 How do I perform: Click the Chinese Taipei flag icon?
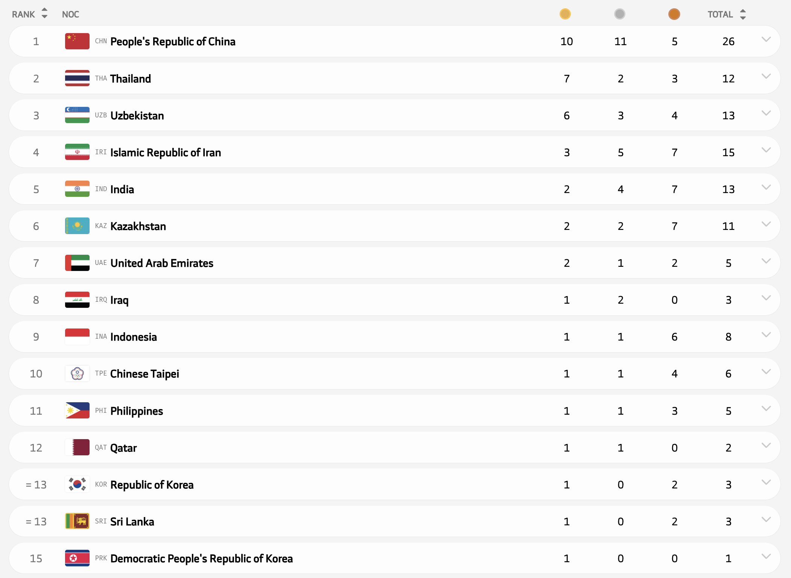point(77,374)
